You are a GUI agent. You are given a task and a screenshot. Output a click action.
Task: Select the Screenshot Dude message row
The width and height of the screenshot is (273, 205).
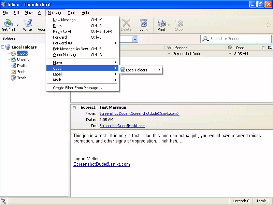coord(196,54)
